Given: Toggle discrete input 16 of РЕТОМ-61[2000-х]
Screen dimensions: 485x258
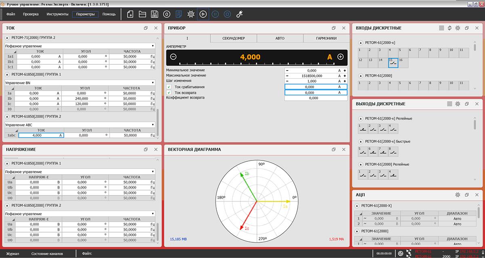Looking at the screenshot, I should click(x=403, y=62).
